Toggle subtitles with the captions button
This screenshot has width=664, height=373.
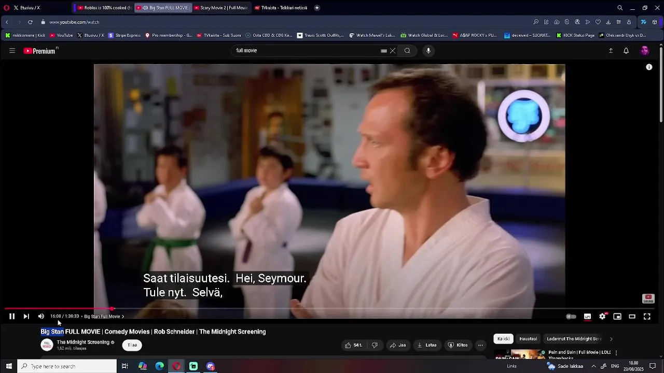587,317
